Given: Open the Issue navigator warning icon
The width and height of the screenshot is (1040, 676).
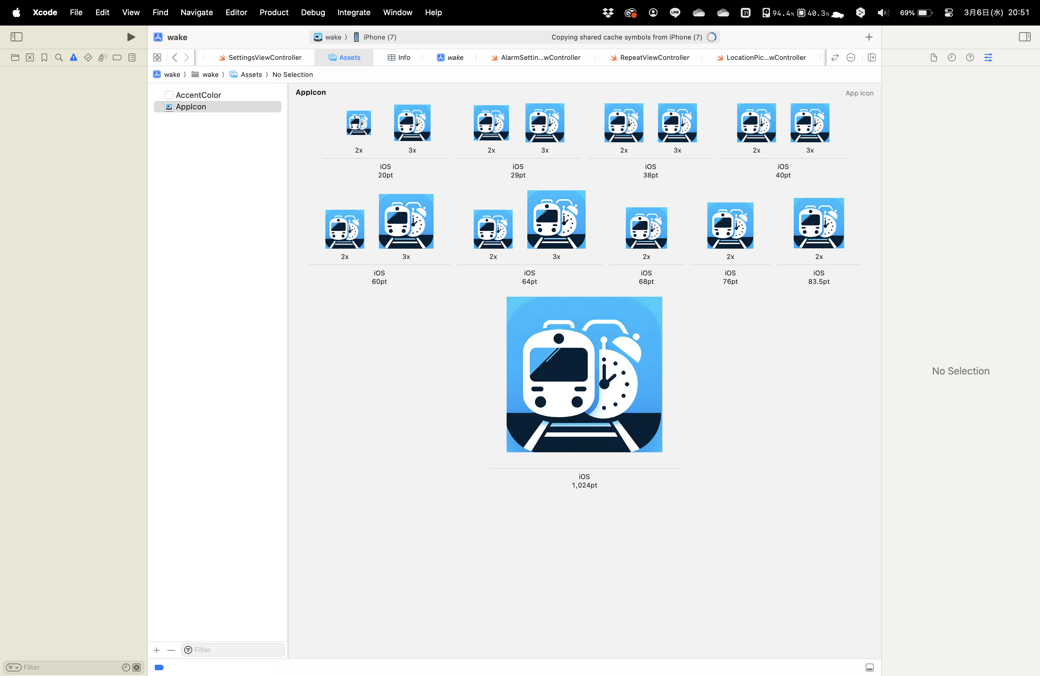Looking at the screenshot, I should tap(73, 57).
